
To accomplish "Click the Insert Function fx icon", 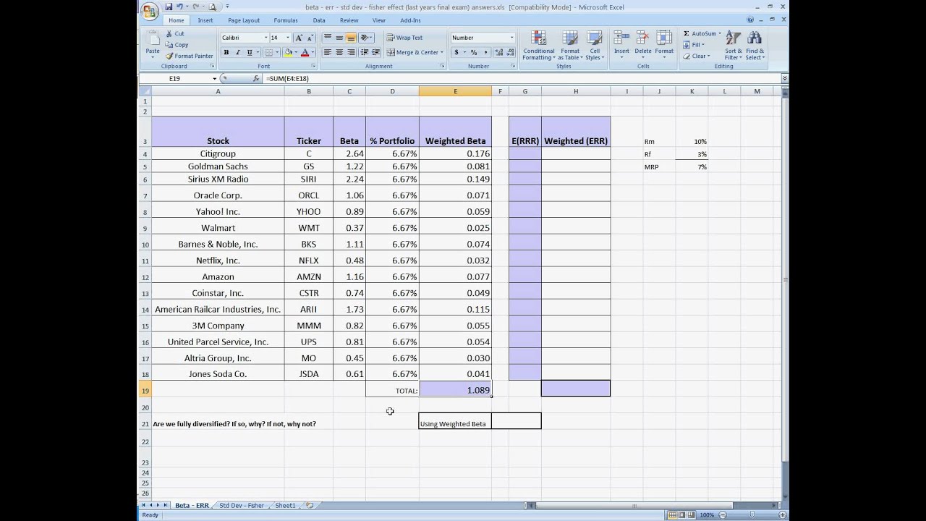I will pos(256,78).
